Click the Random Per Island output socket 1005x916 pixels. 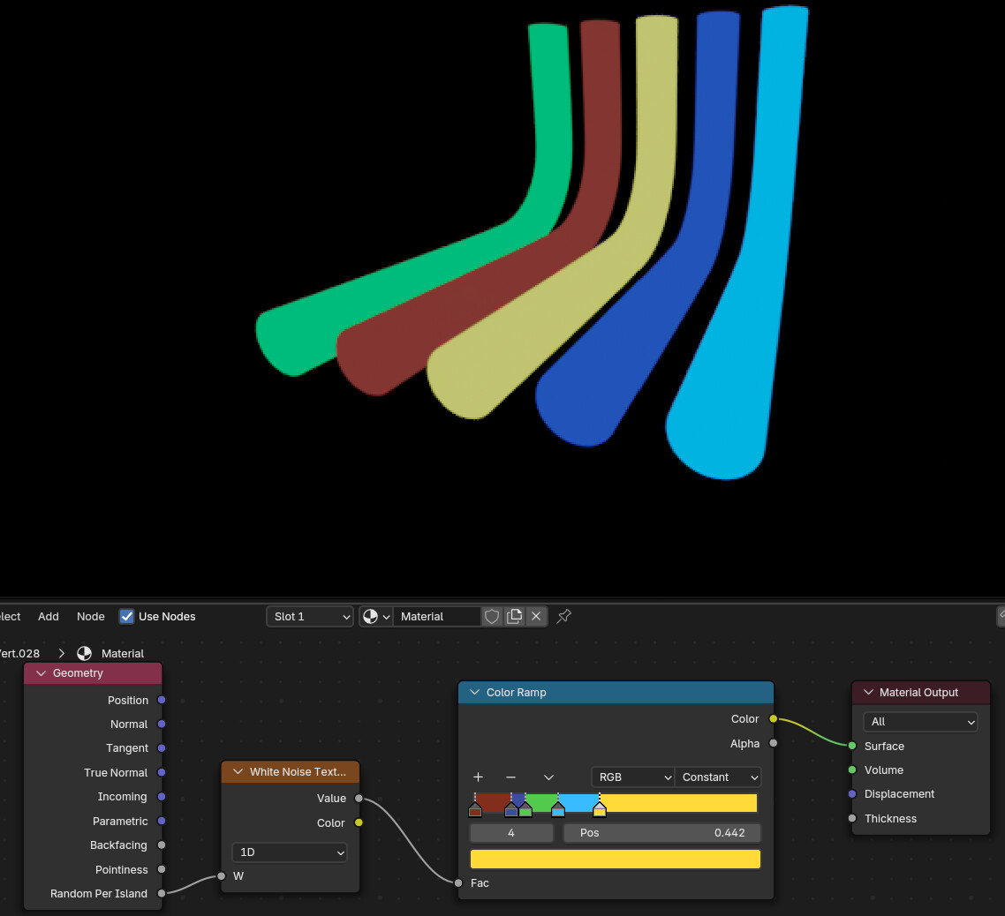pyautogui.click(x=162, y=893)
